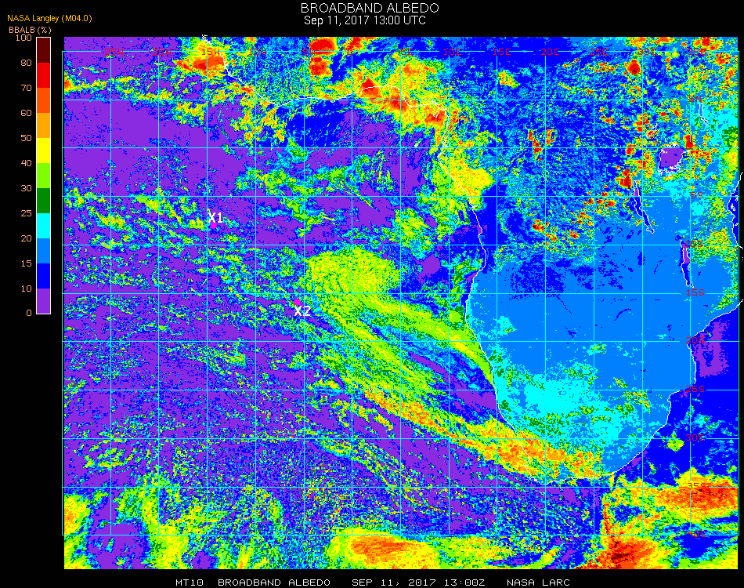Viewport: 744px width, 588px height.
Task: Click the '35S' latitude label
Action: pos(696,486)
